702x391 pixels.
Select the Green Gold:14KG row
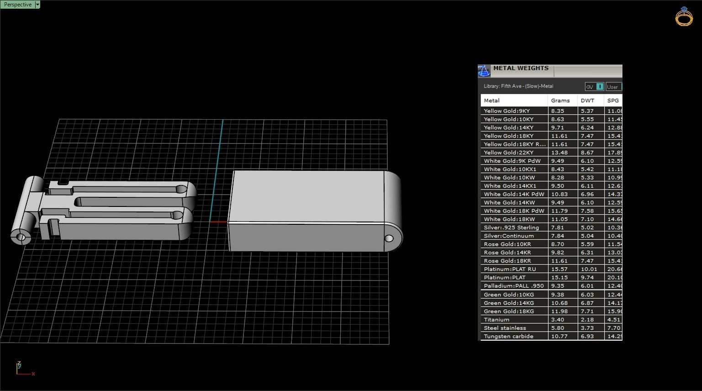click(551, 303)
